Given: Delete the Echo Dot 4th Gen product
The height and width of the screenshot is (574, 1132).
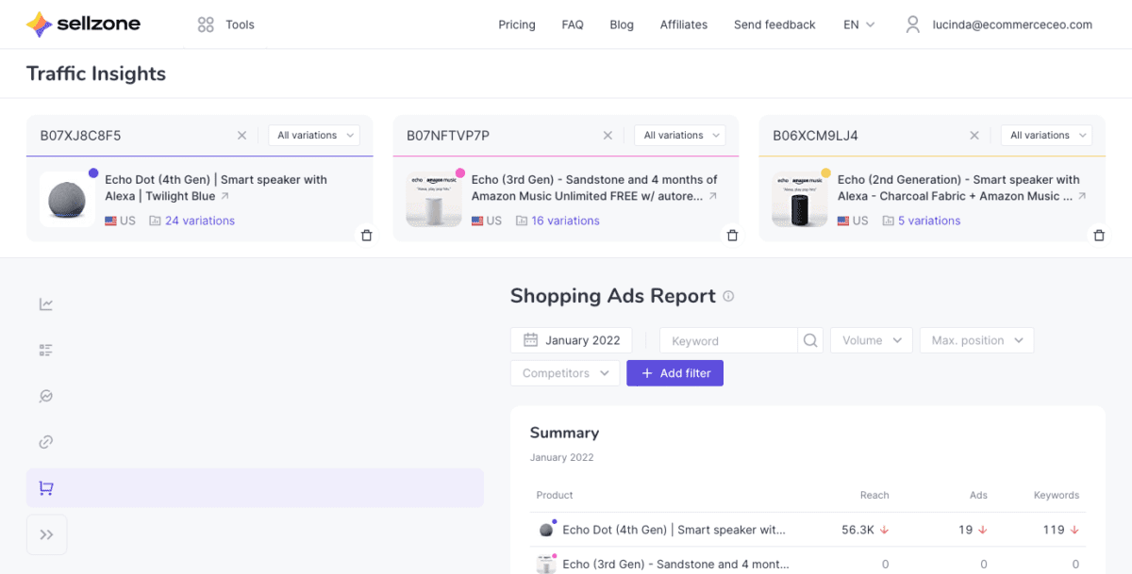Looking at the screenshot, I should (x=366, y=236).
